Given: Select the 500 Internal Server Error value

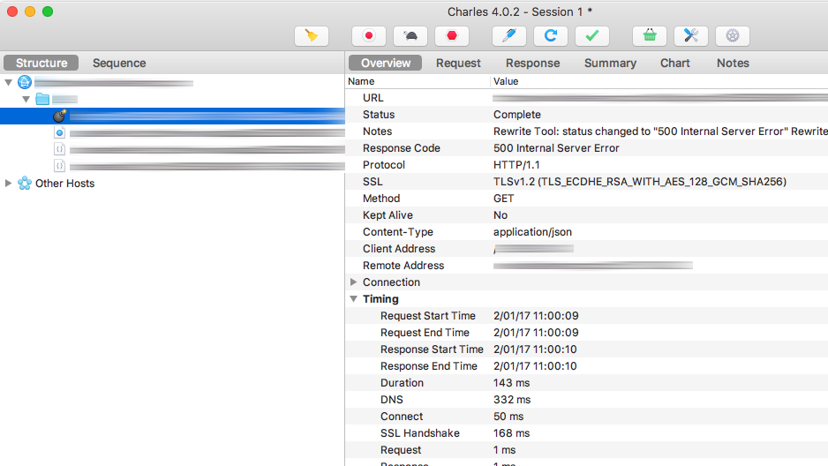Looking at the screenshot, I should pos(556,148).
